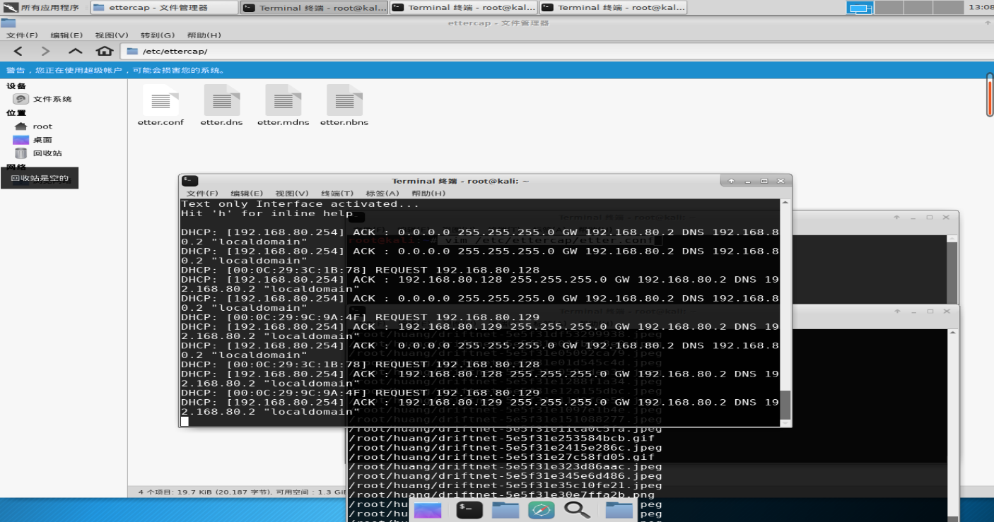Open the rightmost folder icon in dock

pyautogui.click(x=619, y=510)
